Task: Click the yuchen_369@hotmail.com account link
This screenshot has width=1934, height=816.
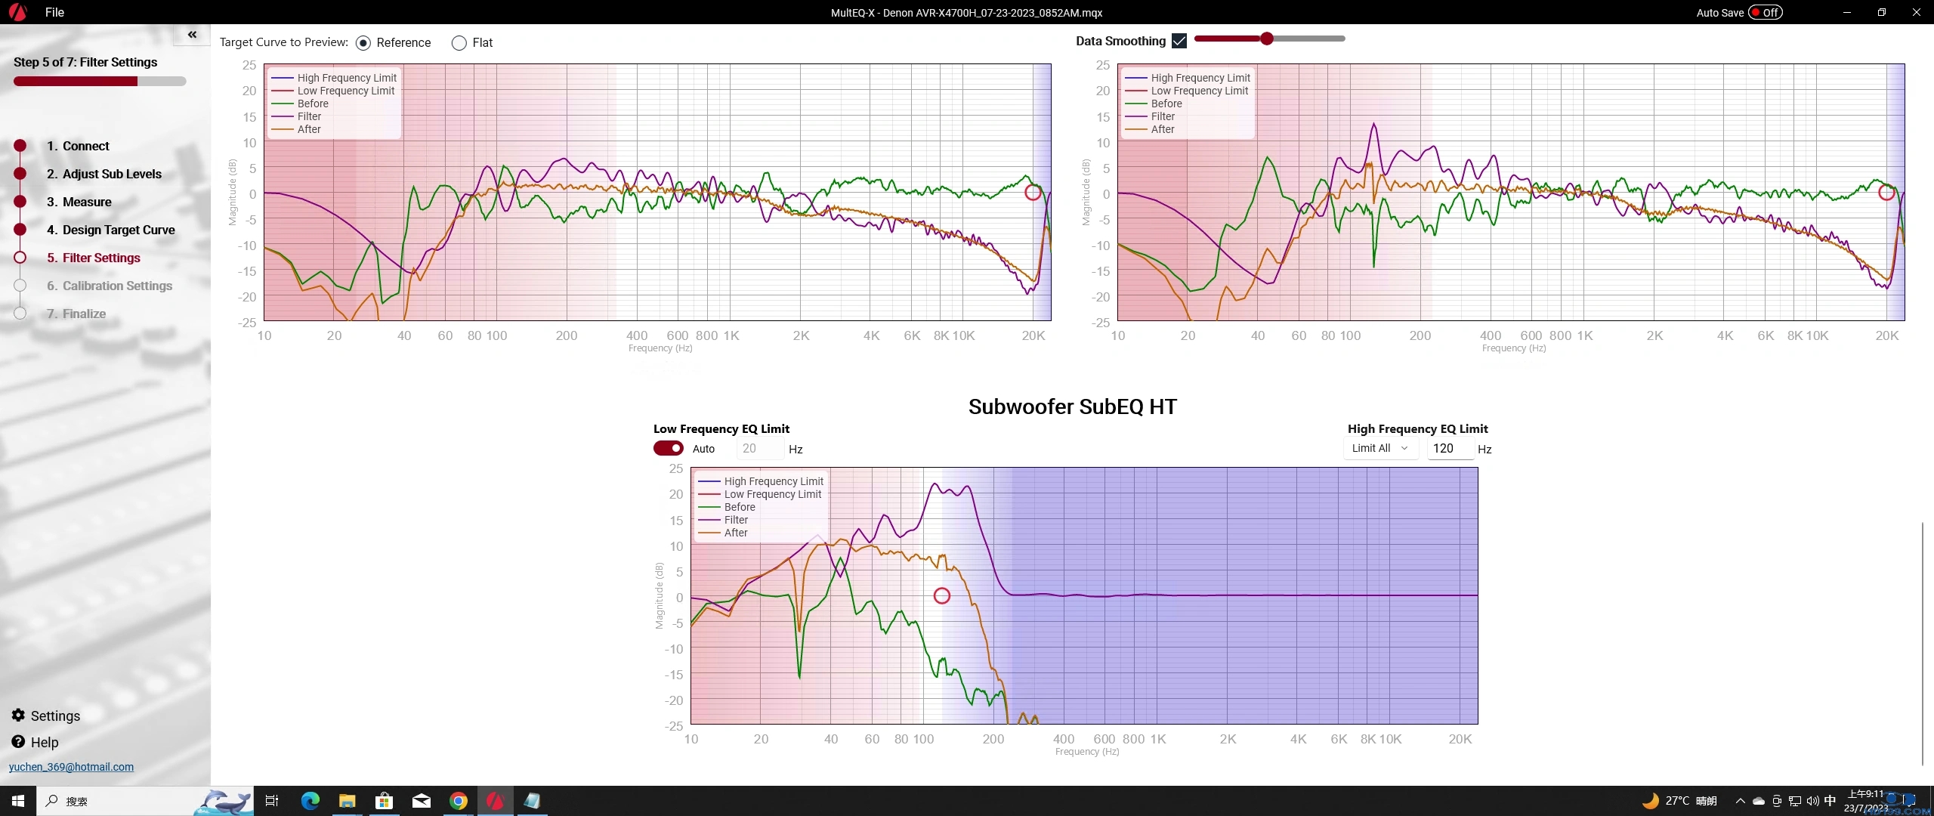Action: click(x=71, y=767)
